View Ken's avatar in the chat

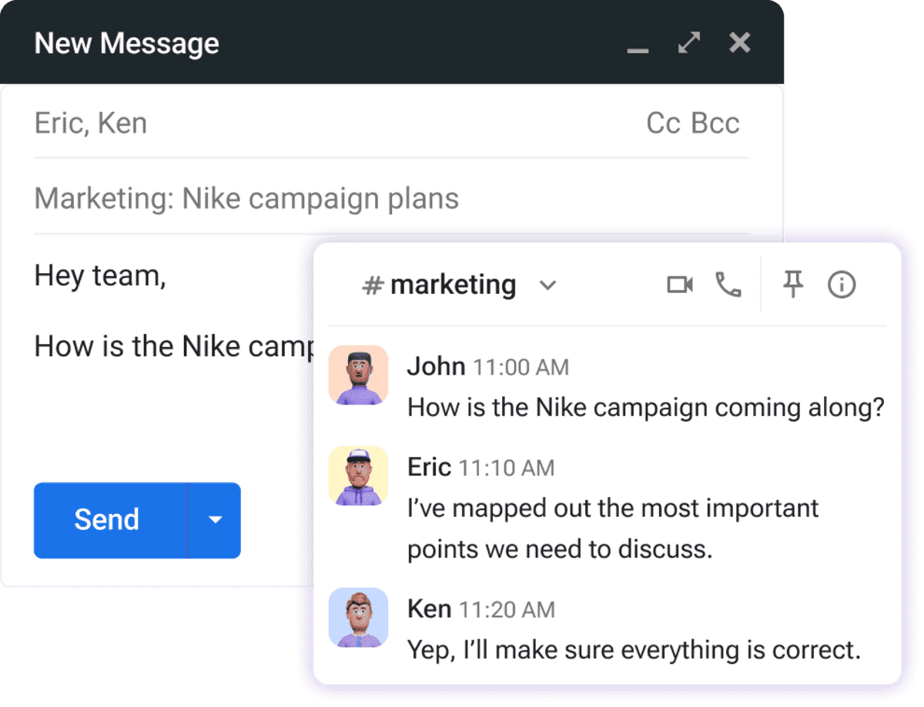point(358,616)
